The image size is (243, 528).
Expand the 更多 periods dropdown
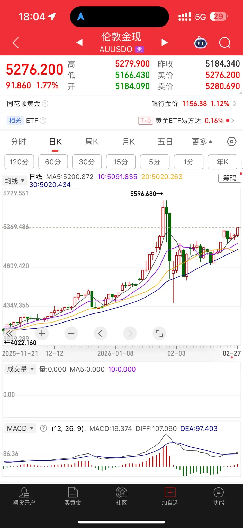(202, 142)
